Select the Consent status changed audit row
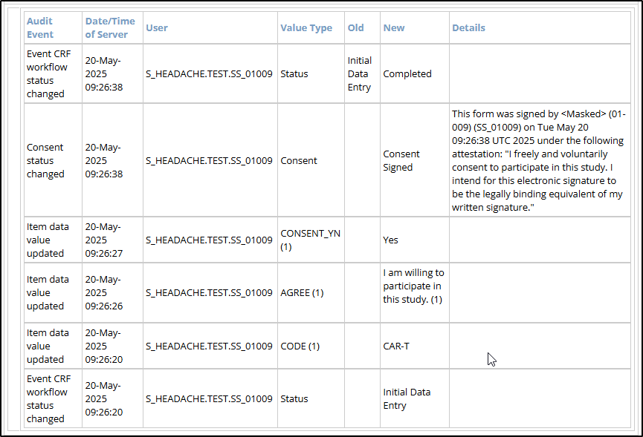This screenshot has width=643, height=437. [48, 160]
